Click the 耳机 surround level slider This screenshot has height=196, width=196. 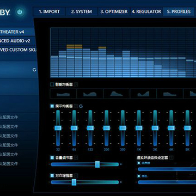pos(167,182)
